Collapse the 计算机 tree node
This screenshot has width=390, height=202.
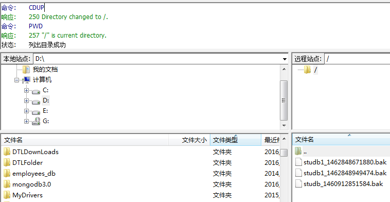tap(16, 80)
